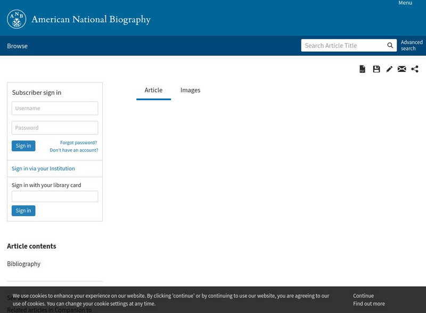The width and height of the screenshot is (426, 313).
Task: Switch to the Article tab
Action: tap(153, 90)
